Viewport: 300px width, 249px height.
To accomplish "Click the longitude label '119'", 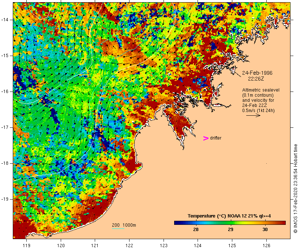I will 26,245.
